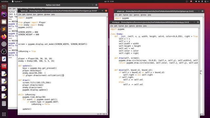Image resolution: width=210 pixels, height=118 pixels.
Task: Show all applications grid
Action: 4,114
